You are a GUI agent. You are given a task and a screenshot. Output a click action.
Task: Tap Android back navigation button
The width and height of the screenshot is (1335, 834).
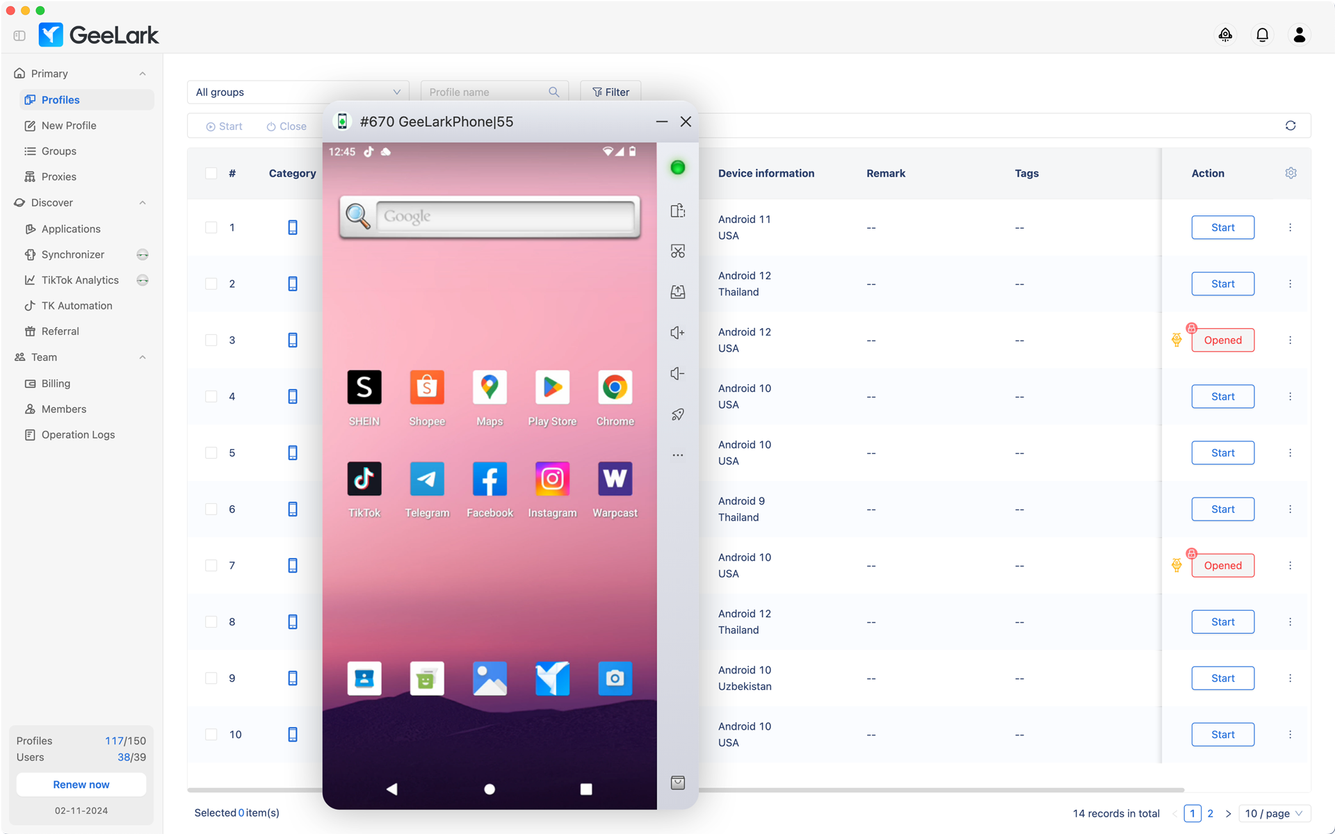point(392,789)
